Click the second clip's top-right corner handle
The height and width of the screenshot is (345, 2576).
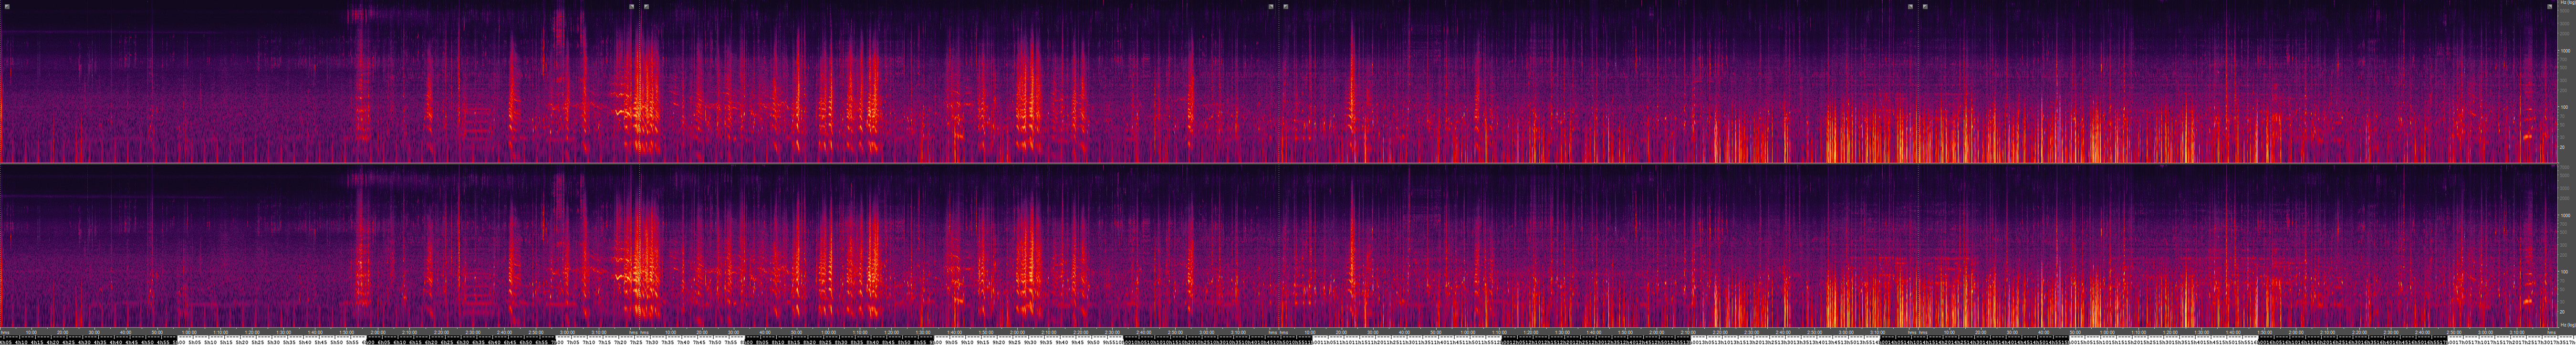(x=1271, y=6)
